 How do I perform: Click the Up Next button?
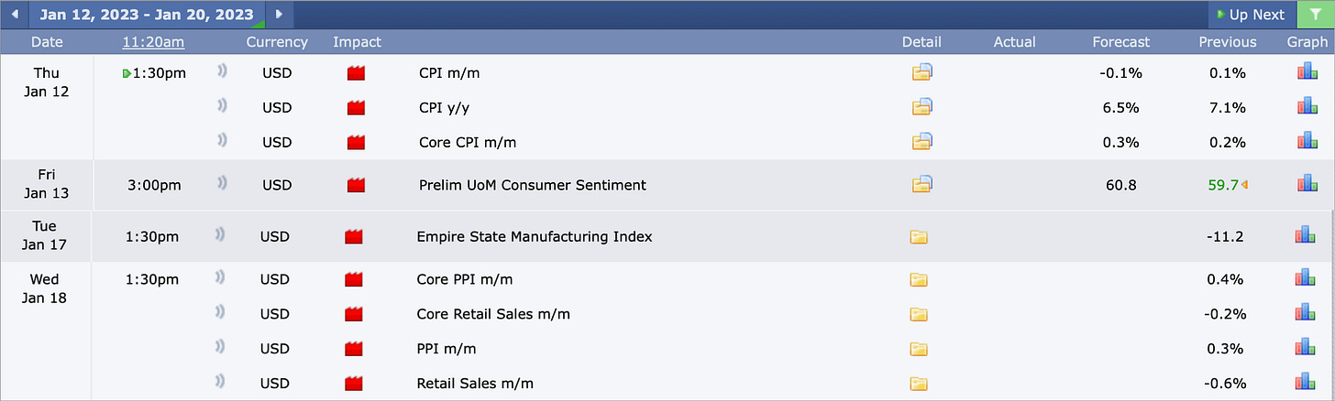pyautogui.click(x=1251, y=14)
